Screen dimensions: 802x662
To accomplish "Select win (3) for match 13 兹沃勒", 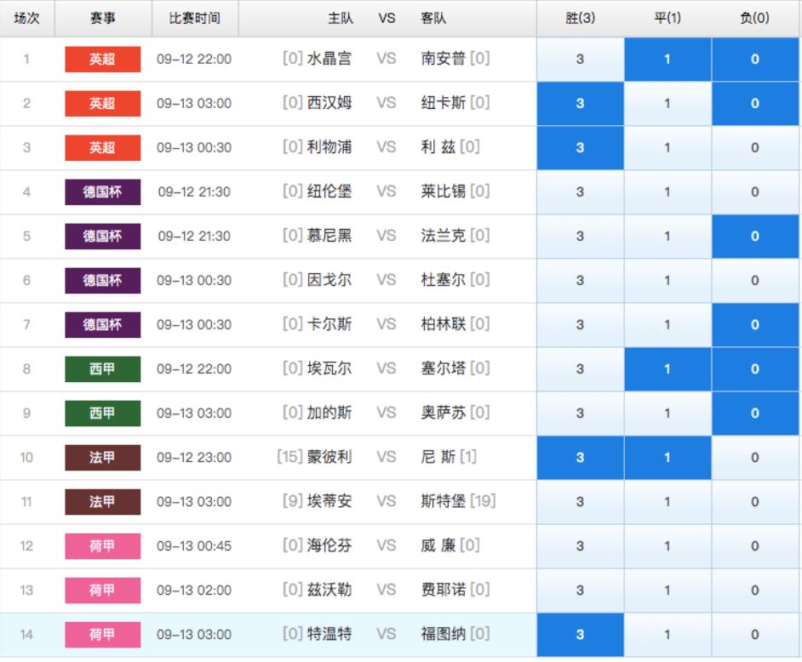I will (x=580, y=591).
